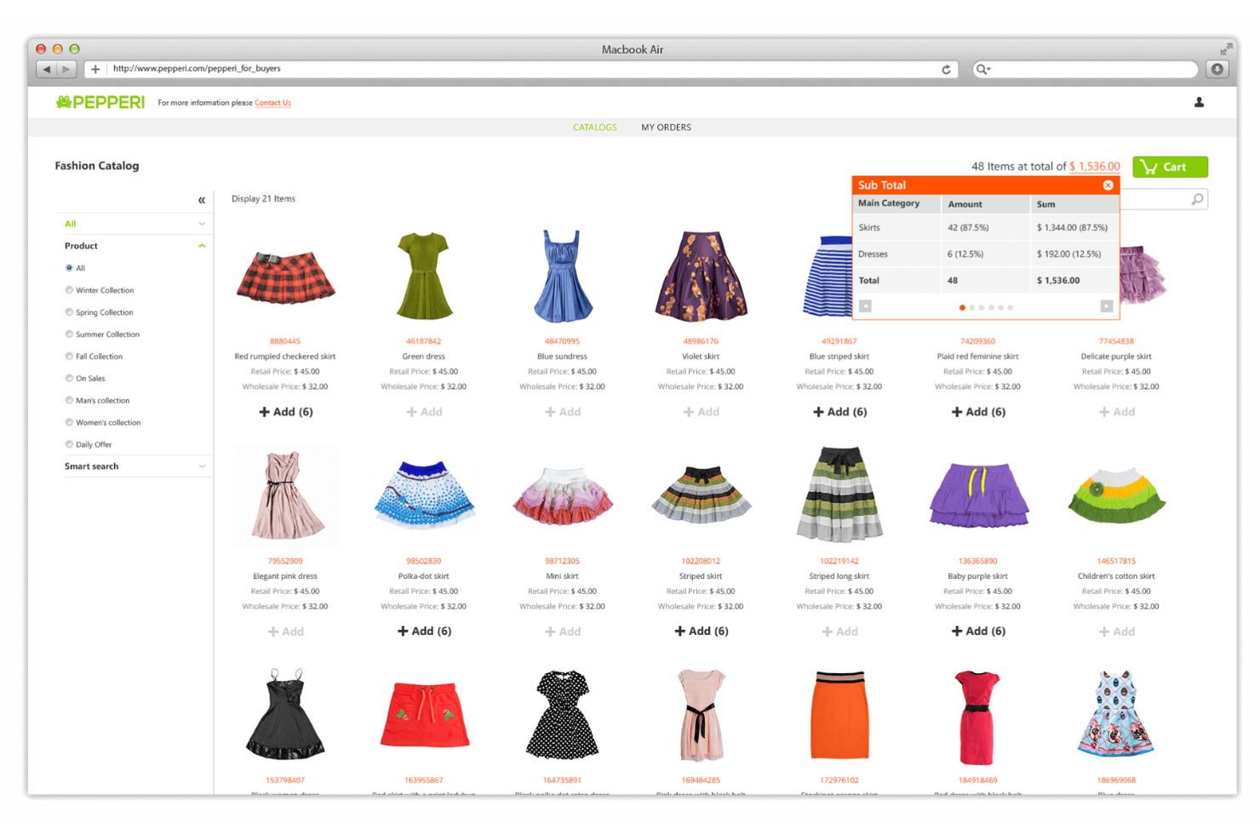Switch to the My Orders tab

click(666, 128)
